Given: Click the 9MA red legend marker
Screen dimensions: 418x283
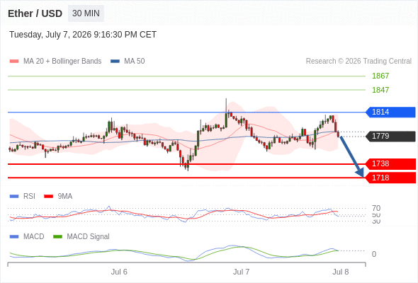Looking at the screenshot, I should pyautogui.click(x=48, y=197).
